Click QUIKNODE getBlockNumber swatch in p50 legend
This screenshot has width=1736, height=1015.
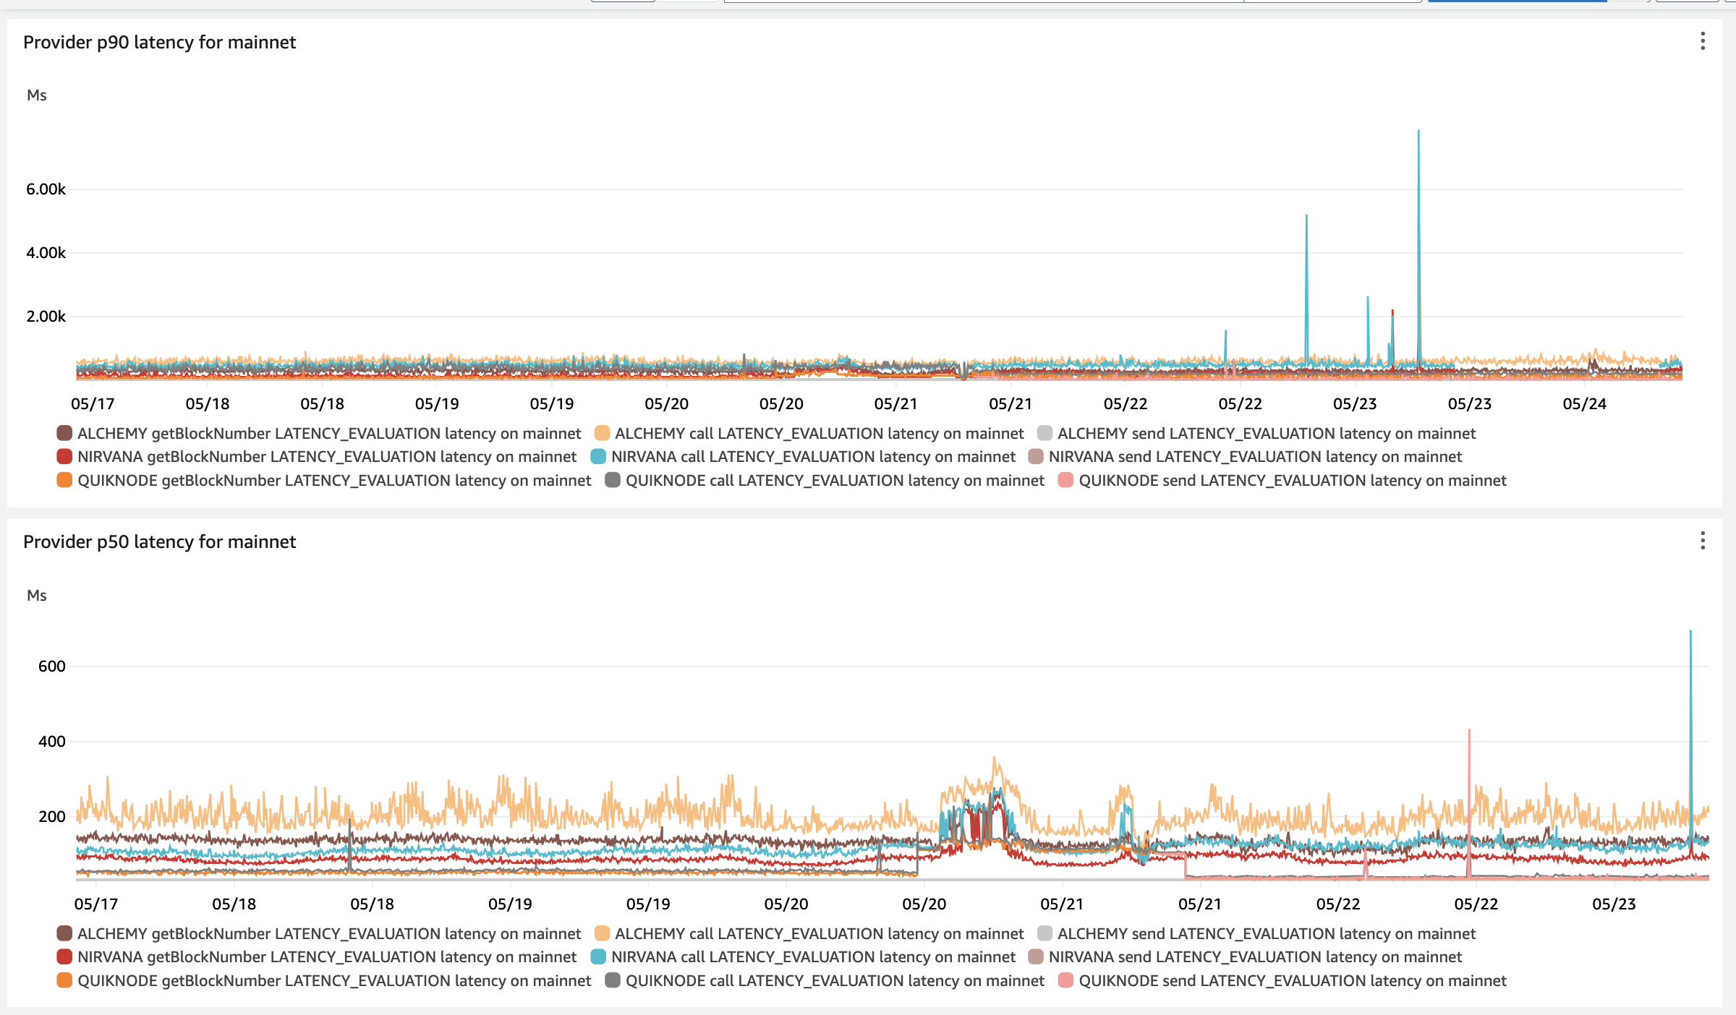pyautogui.click(x=64, y=980)
